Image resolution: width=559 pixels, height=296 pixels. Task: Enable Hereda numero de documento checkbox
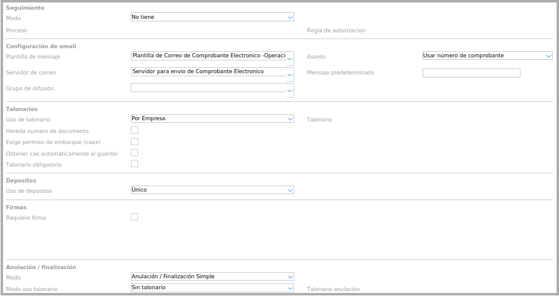pyautogui.click(x=135, y=131)
